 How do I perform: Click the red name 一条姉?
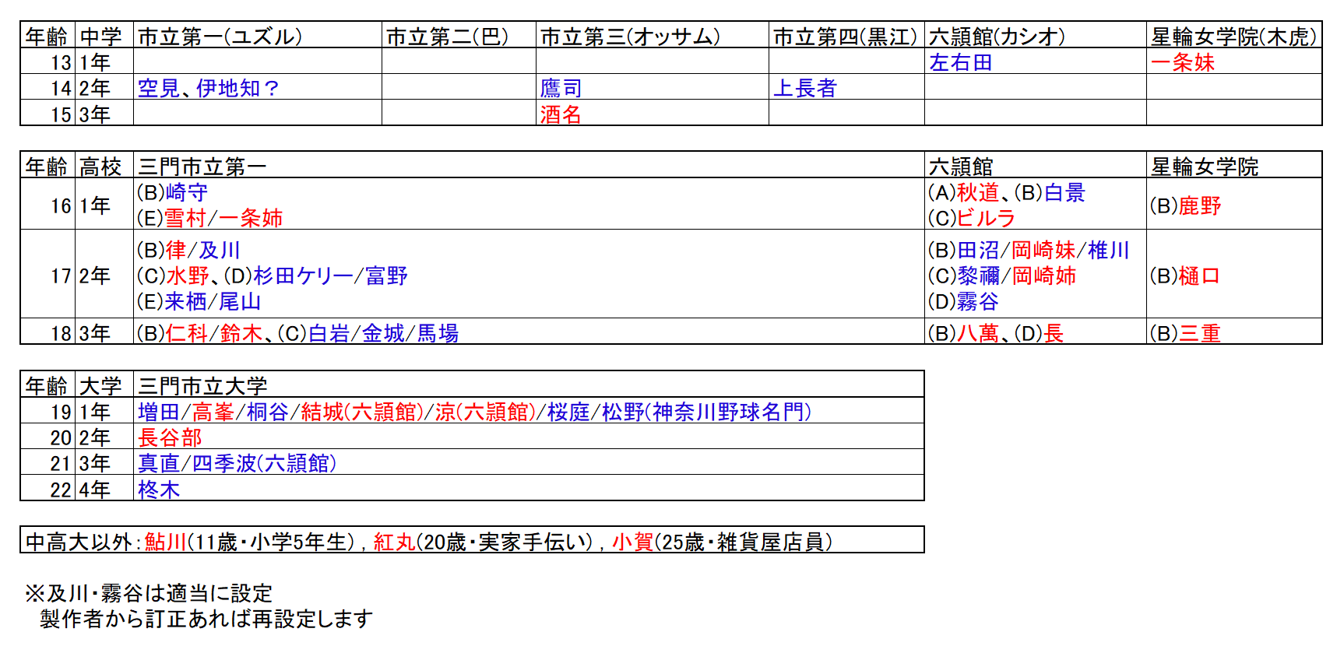pos(251,218)
